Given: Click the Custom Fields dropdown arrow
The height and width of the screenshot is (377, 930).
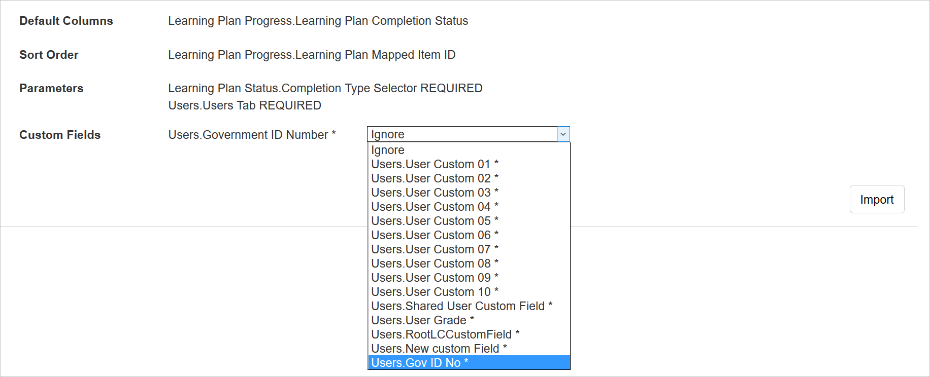Looking at the screenshot, I should (x=563, y=134).
